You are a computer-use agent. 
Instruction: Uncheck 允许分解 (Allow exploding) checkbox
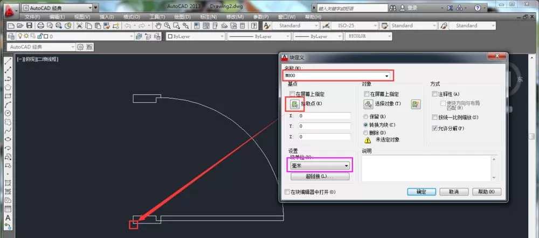[435, 129]
